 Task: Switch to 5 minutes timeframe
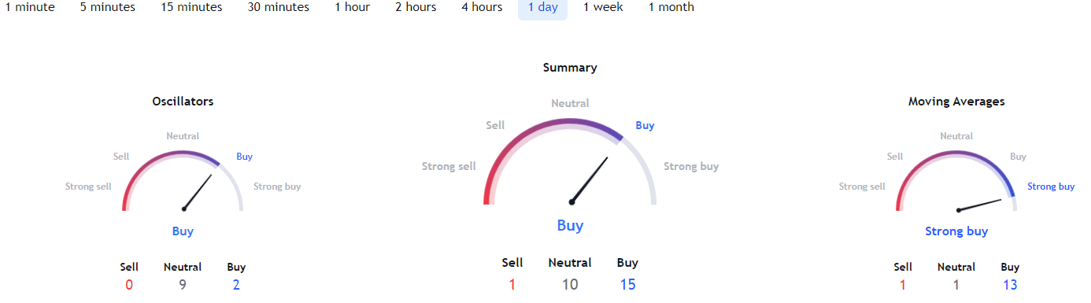tap(107, 7)
